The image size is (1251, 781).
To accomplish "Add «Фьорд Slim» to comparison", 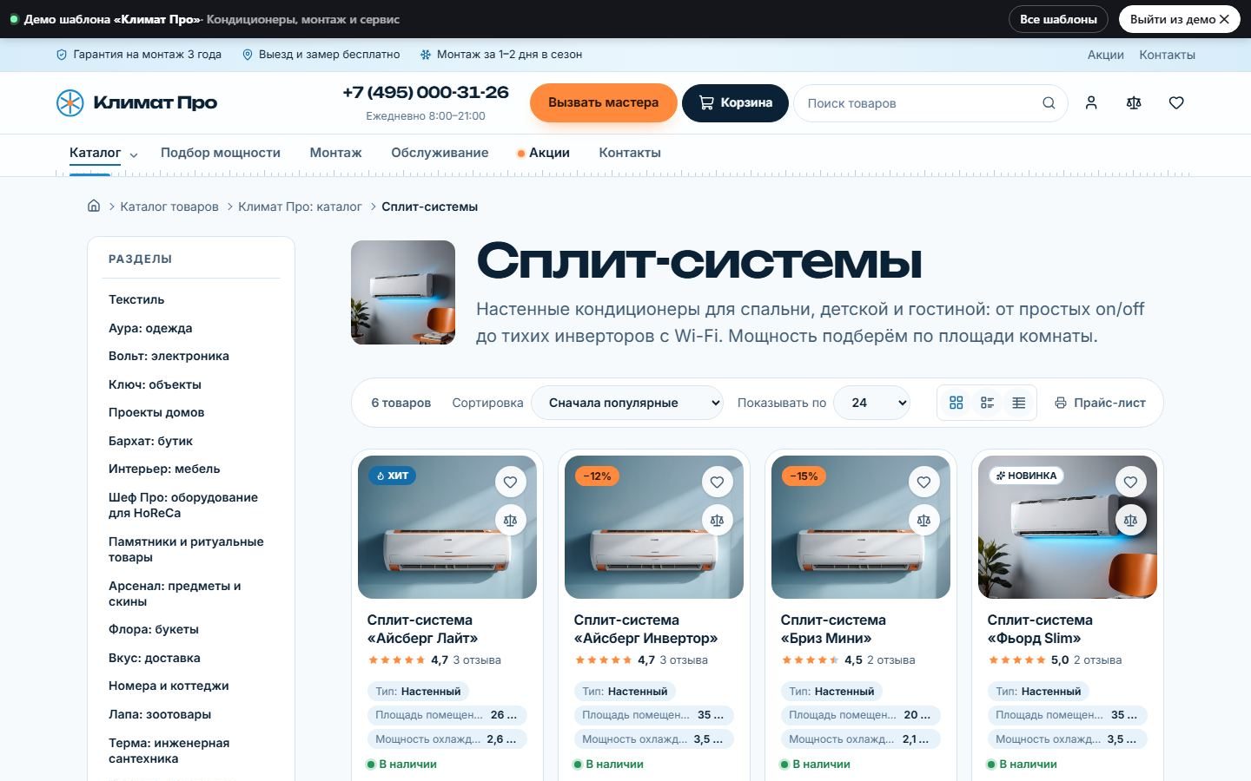I will click(x=1130, y=520).
